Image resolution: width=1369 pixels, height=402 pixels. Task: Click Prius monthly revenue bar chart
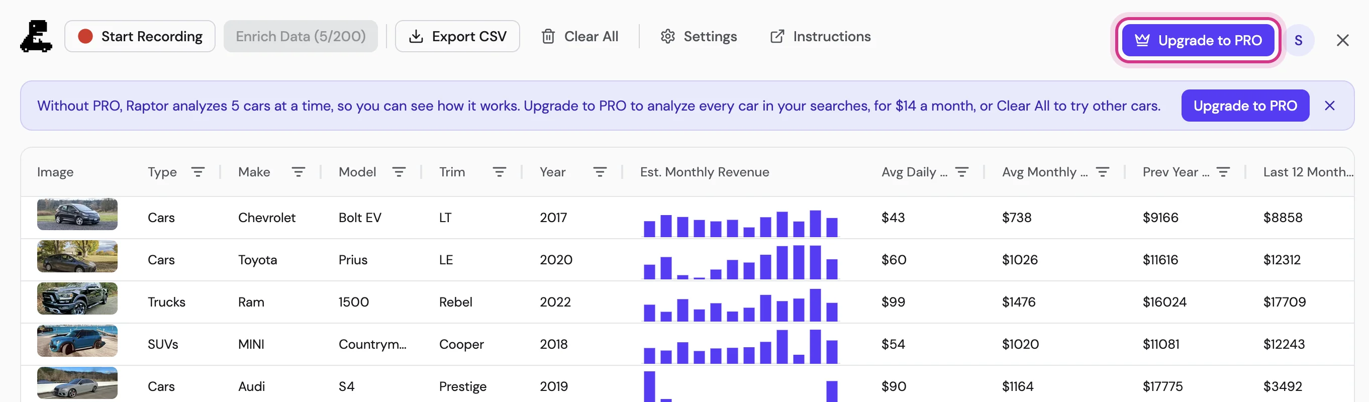740,262
